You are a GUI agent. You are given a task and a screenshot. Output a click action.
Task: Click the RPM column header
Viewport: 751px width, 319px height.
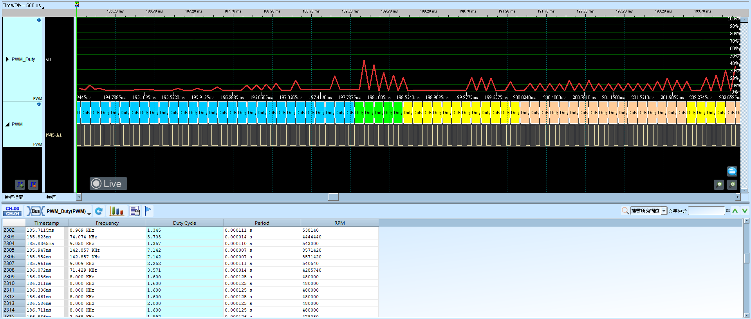pyautogui.click(x=339, y=223)
